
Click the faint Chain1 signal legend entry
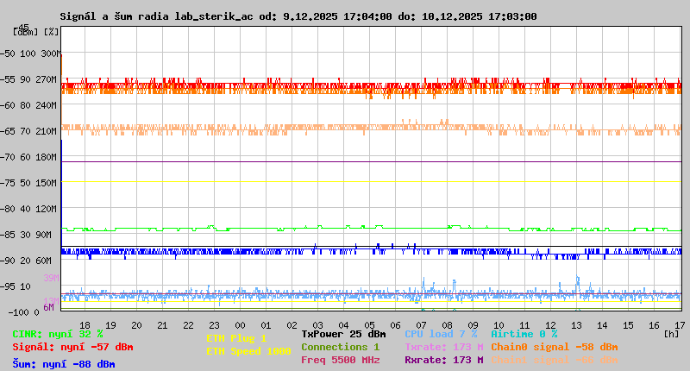(x=554, y=360)
